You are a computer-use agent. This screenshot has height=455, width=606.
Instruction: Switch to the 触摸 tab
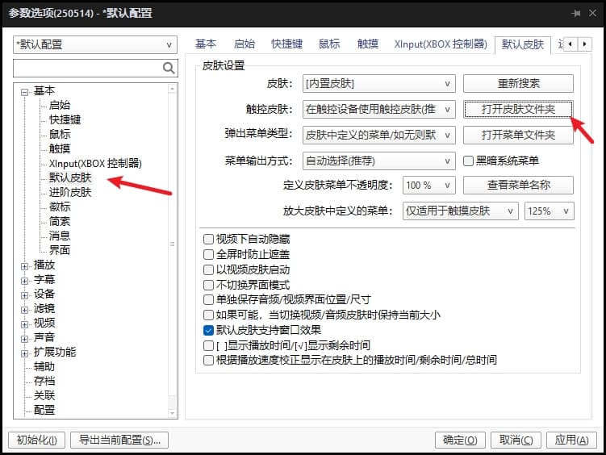click(x=368, y=44)
